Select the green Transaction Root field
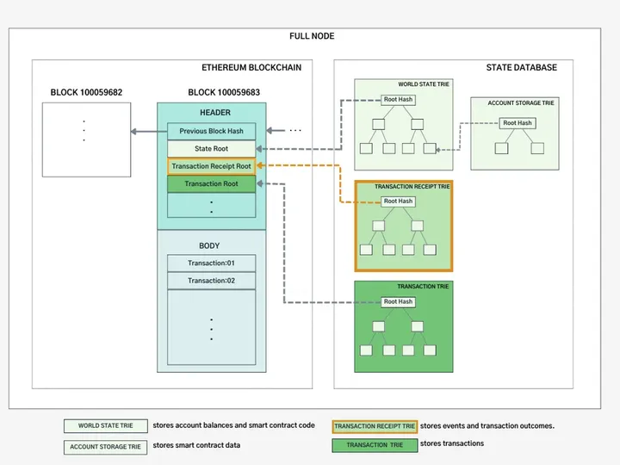Image resolution: width=620 pixels, height=465 pixels. (211, 183)
